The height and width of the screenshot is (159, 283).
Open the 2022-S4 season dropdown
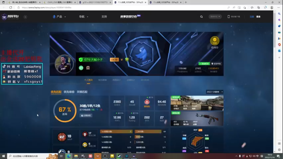tap(214, 92)
